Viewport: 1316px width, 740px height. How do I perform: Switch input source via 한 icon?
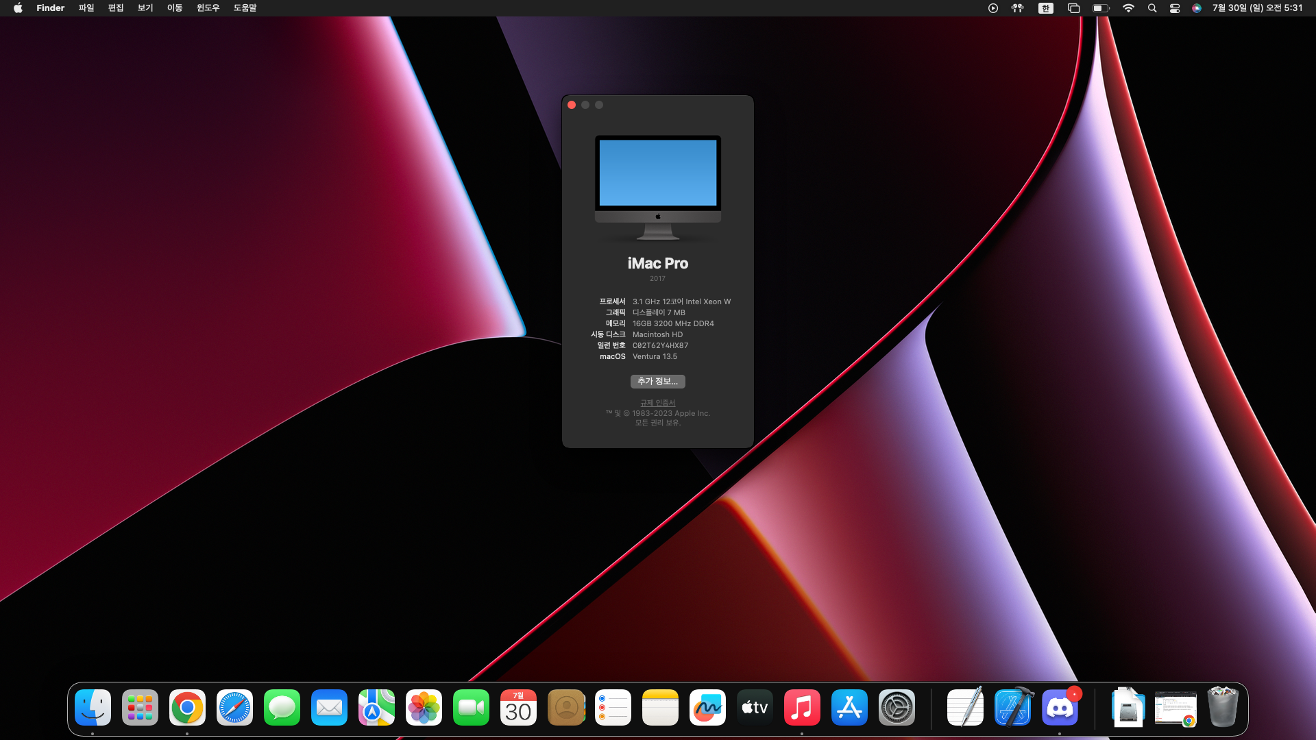(x=1045, y=8)
